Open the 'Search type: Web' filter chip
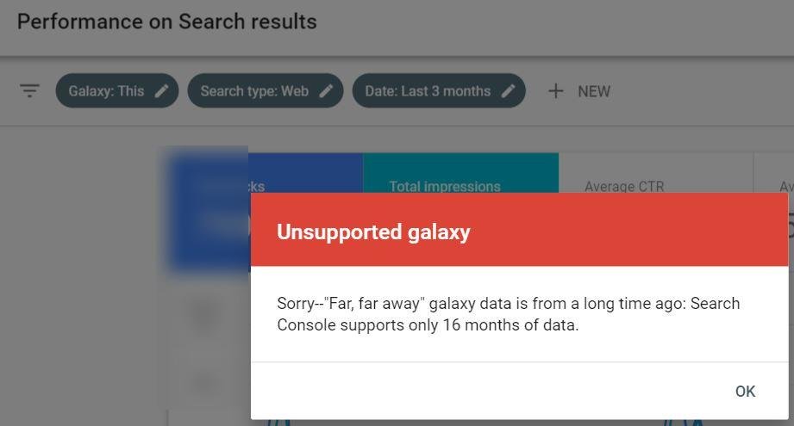The height and width of the screenshot is (426, 794). (254, 91)
